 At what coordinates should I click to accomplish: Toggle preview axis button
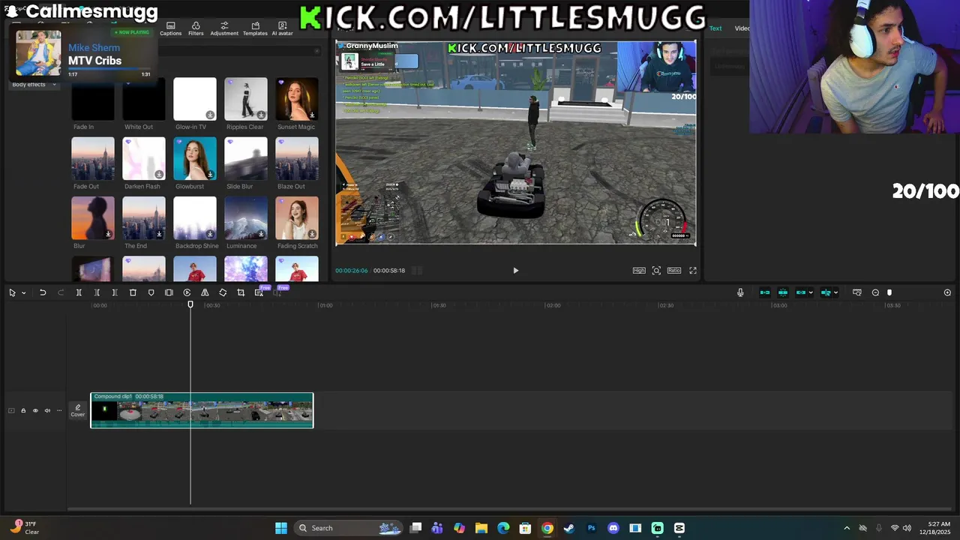(826, 292)
